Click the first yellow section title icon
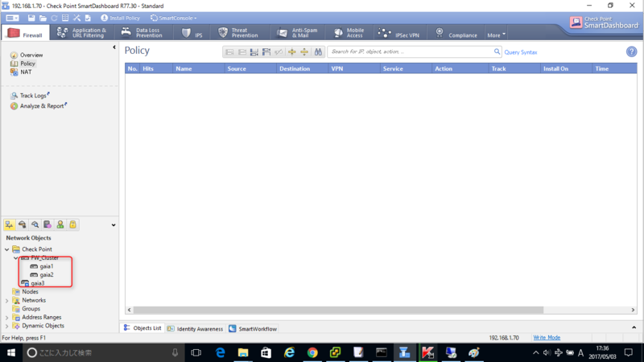 (x=292, y=52)
